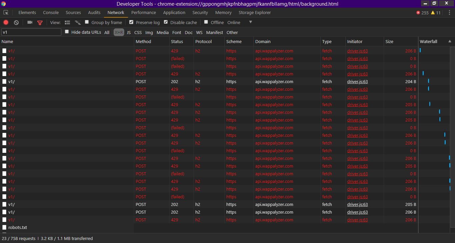This screenshot has width=455, height=243.
Task: Sort by the Protocol column header
Action: tap(209, 41)
